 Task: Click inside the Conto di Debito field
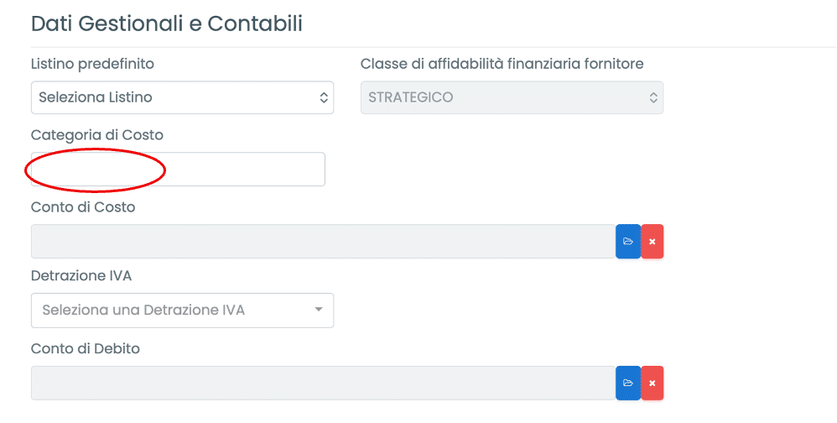click(x=323, y=384)
